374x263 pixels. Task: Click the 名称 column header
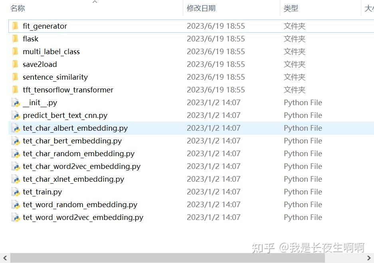tap(18, 8)
